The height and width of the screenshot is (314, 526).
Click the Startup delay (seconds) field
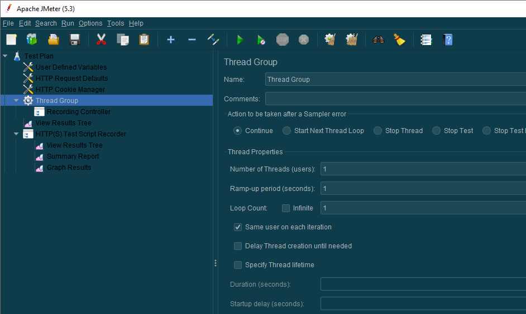(x=423, y=303)
